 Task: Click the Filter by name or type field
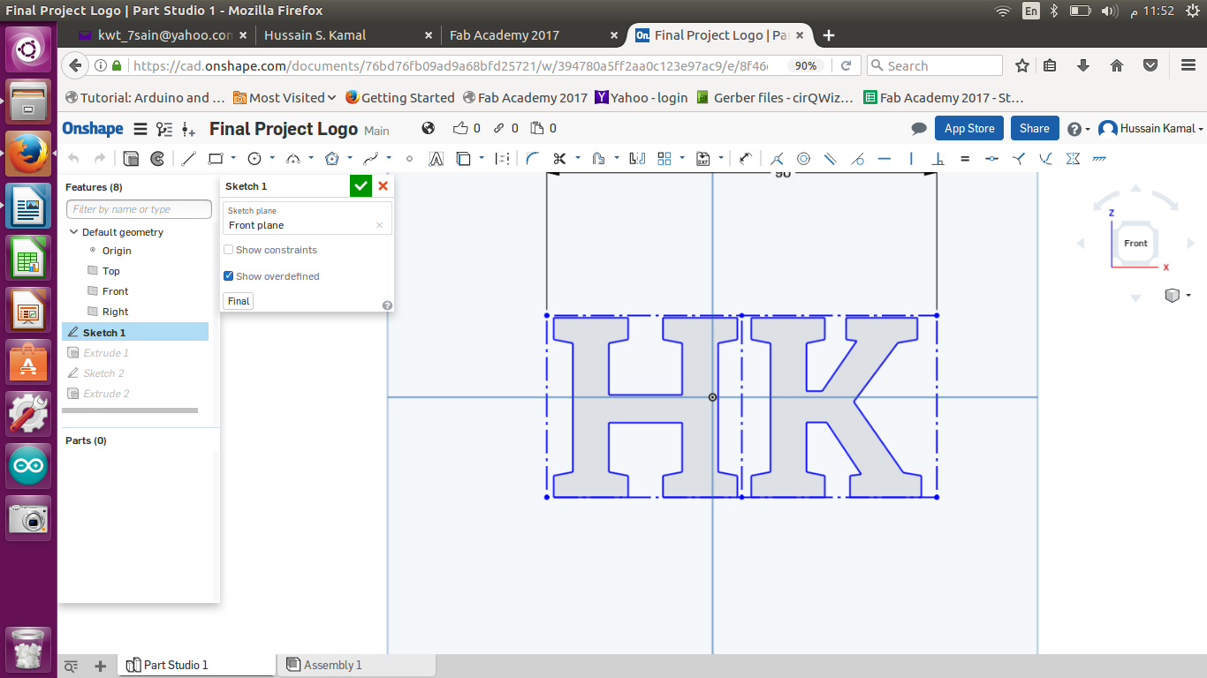pos(139,209)
